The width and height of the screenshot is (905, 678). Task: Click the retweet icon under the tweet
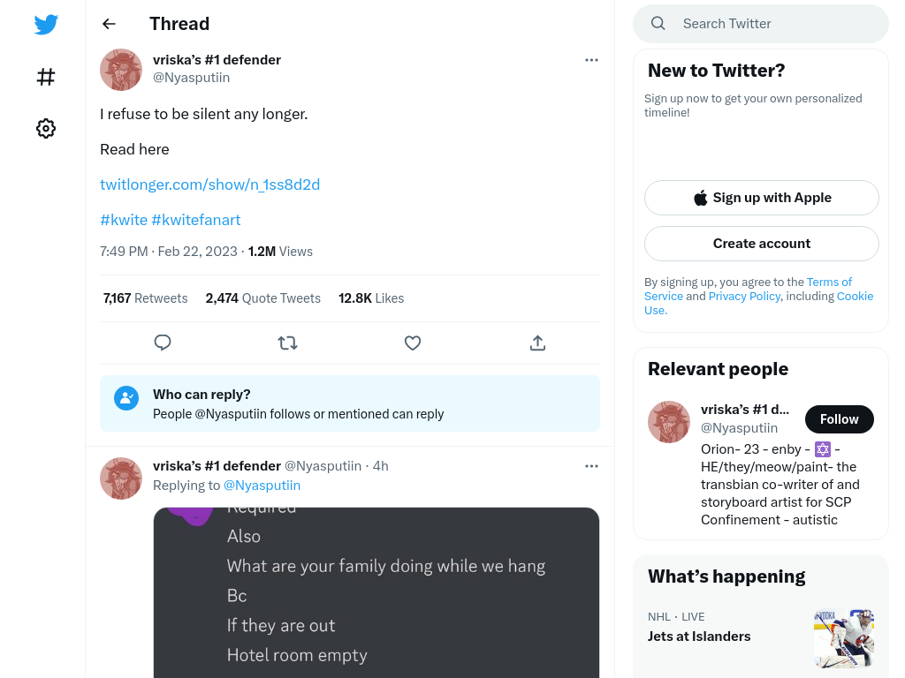287,343
